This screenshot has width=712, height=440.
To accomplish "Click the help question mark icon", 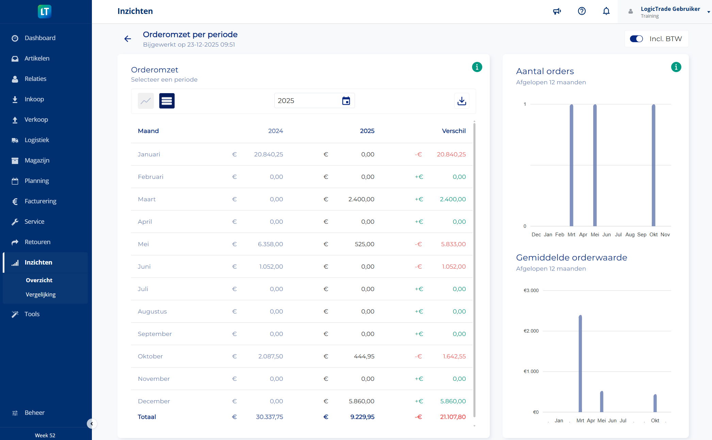I will (x=582, y=11).
